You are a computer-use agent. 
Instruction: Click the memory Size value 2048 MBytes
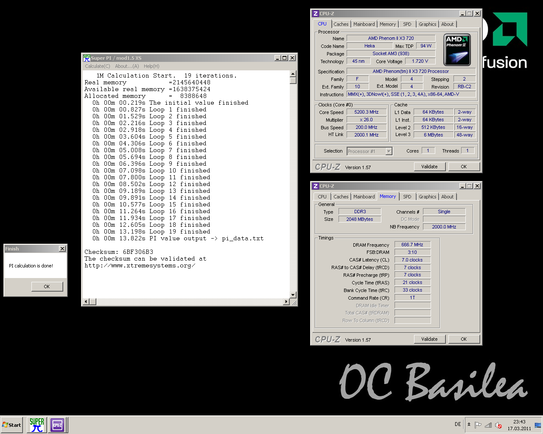tap(360, 220)
